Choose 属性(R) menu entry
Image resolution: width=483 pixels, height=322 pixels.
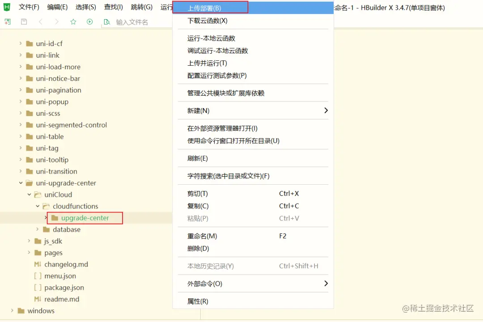tap(253, 301)
